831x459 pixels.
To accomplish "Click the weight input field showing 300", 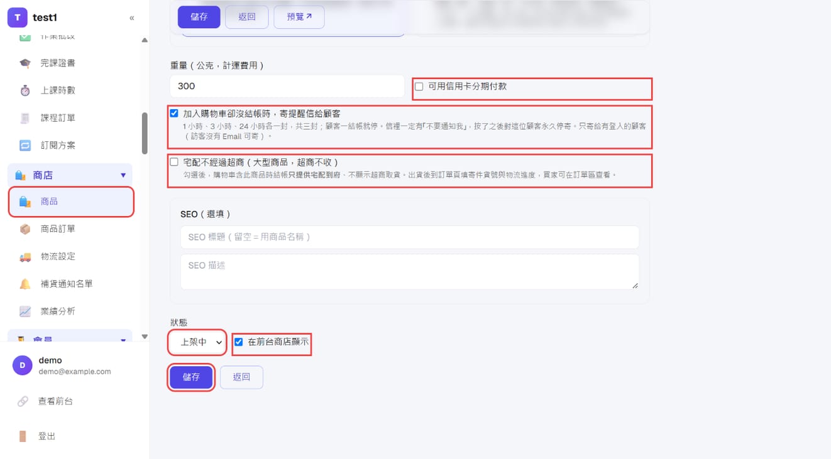I will click(287, 86).
